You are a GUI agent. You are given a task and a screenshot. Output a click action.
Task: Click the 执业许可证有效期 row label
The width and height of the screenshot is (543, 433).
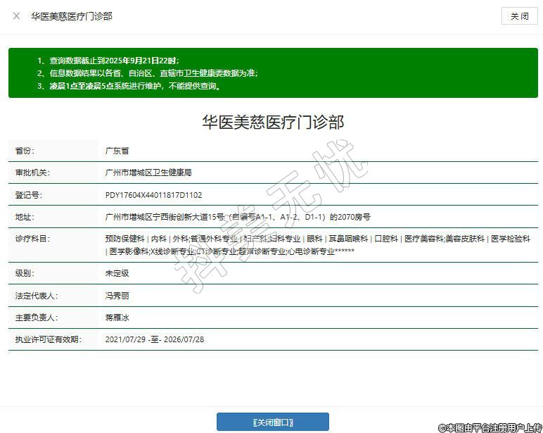tap(49, 339)
